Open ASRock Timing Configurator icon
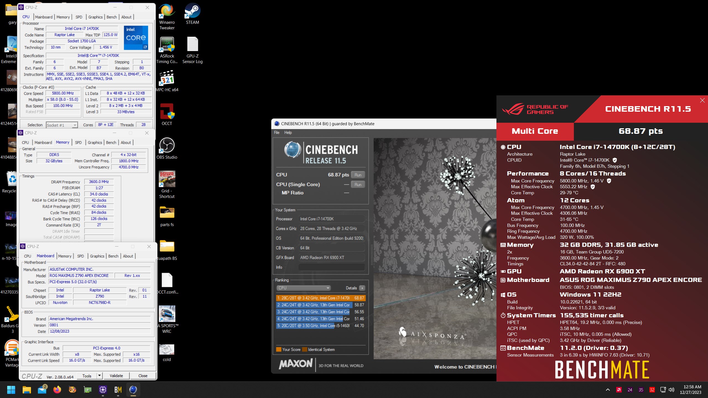708x398 pixels. tap(167, 50)
